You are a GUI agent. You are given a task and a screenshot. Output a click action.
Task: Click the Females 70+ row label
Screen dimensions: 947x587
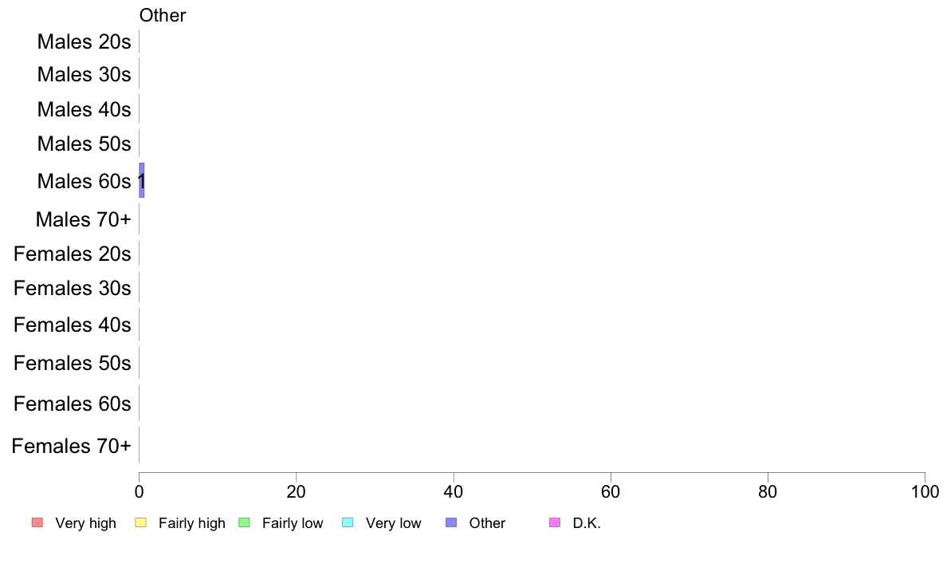click(x=71, y=446)
